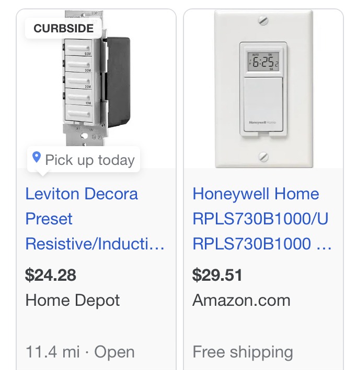Click the $29.51 price
Image resolution: width=345 pixels, height=370 pixels.
(217, 275)
